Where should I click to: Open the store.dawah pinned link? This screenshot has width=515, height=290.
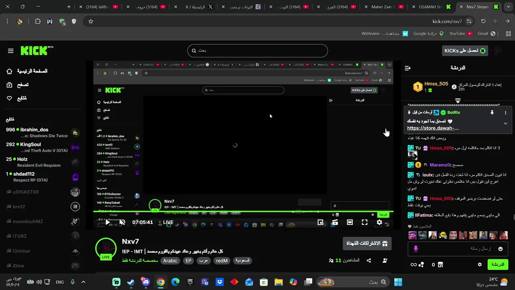pyautogui.click(x=433, y=128)
